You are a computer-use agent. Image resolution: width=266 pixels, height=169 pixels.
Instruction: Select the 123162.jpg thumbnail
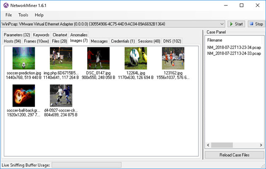(x=173, y=58)
